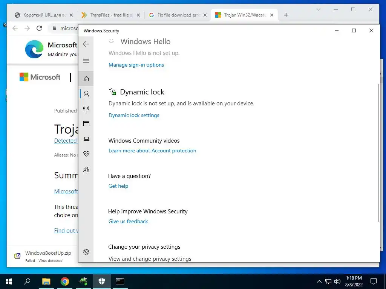Open Google Chrome from taskbar

(x=65, y=281)
